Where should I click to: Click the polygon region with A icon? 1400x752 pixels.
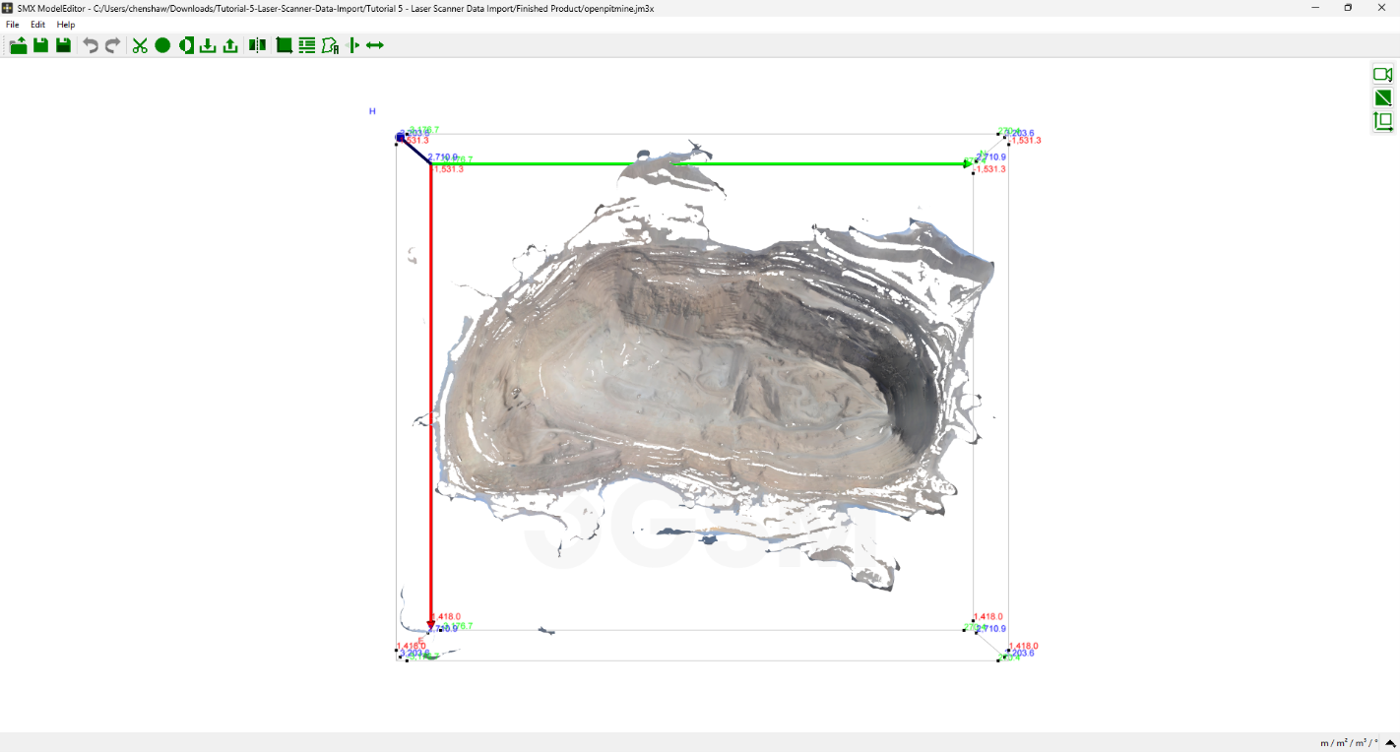(331, 45)
